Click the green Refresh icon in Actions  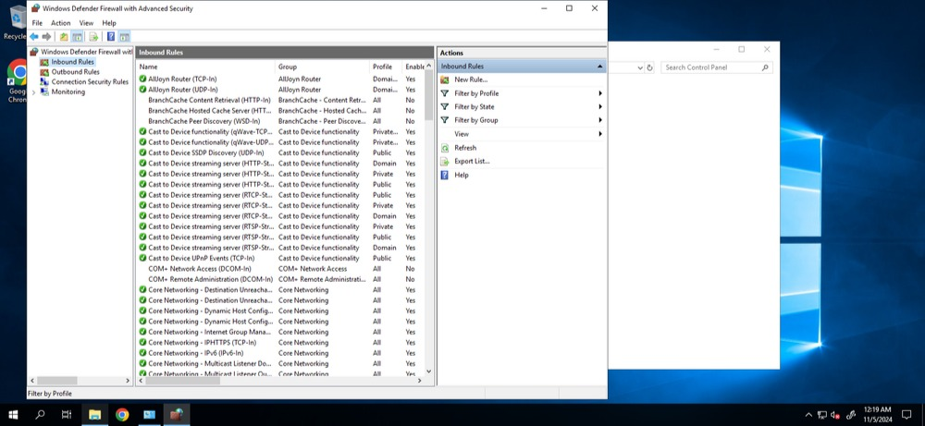click(x=445, y=148)
